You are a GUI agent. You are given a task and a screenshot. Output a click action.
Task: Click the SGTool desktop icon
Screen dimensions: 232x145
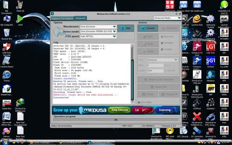(211, 62)
